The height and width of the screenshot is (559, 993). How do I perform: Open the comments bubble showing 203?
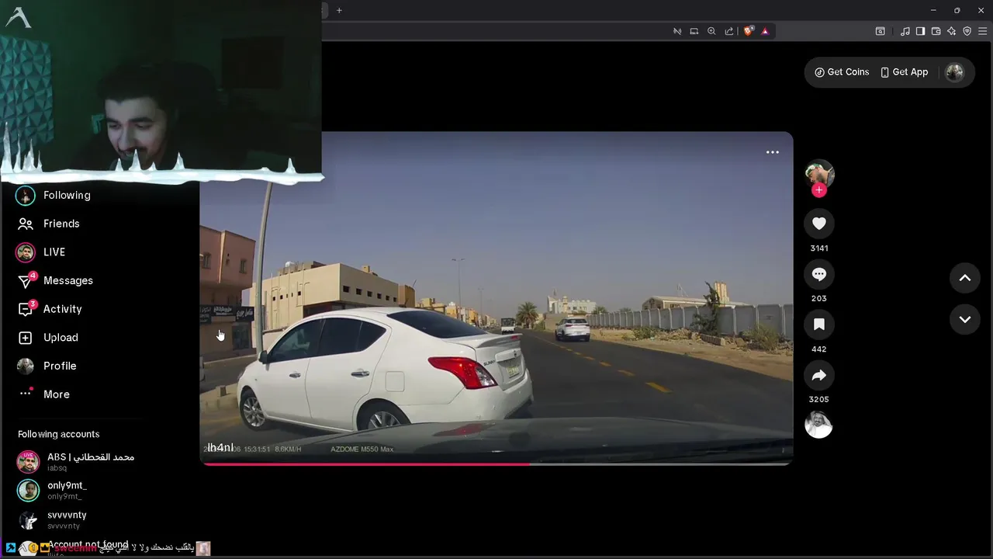819,274
